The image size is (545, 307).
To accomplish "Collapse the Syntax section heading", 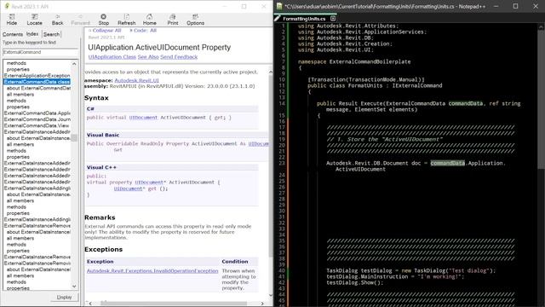I will point(96,98).
